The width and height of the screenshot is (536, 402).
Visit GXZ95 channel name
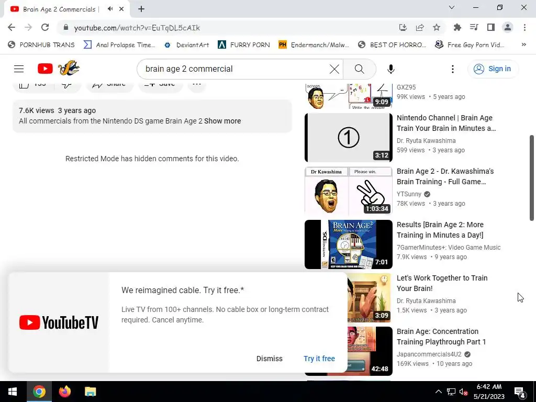pyautogui.click(x=406, y=87)
